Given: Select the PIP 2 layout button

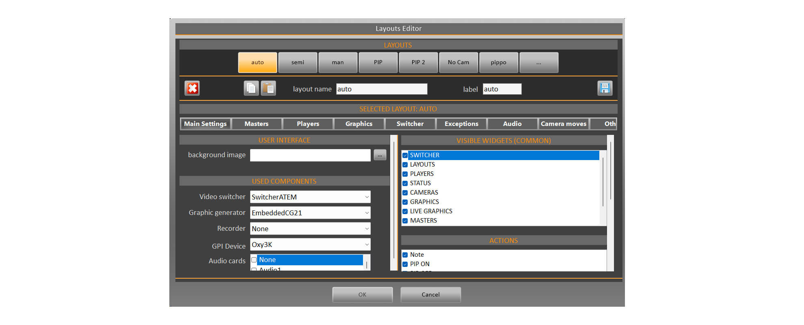Looking at the screenshot, I should coord(418,63).
